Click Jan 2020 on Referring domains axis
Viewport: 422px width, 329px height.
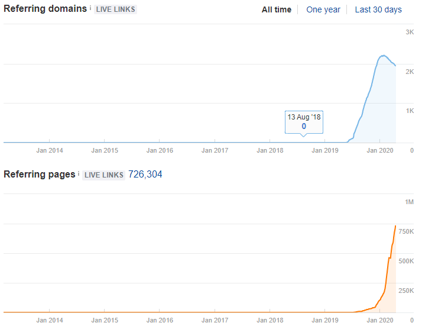[380, 150]
